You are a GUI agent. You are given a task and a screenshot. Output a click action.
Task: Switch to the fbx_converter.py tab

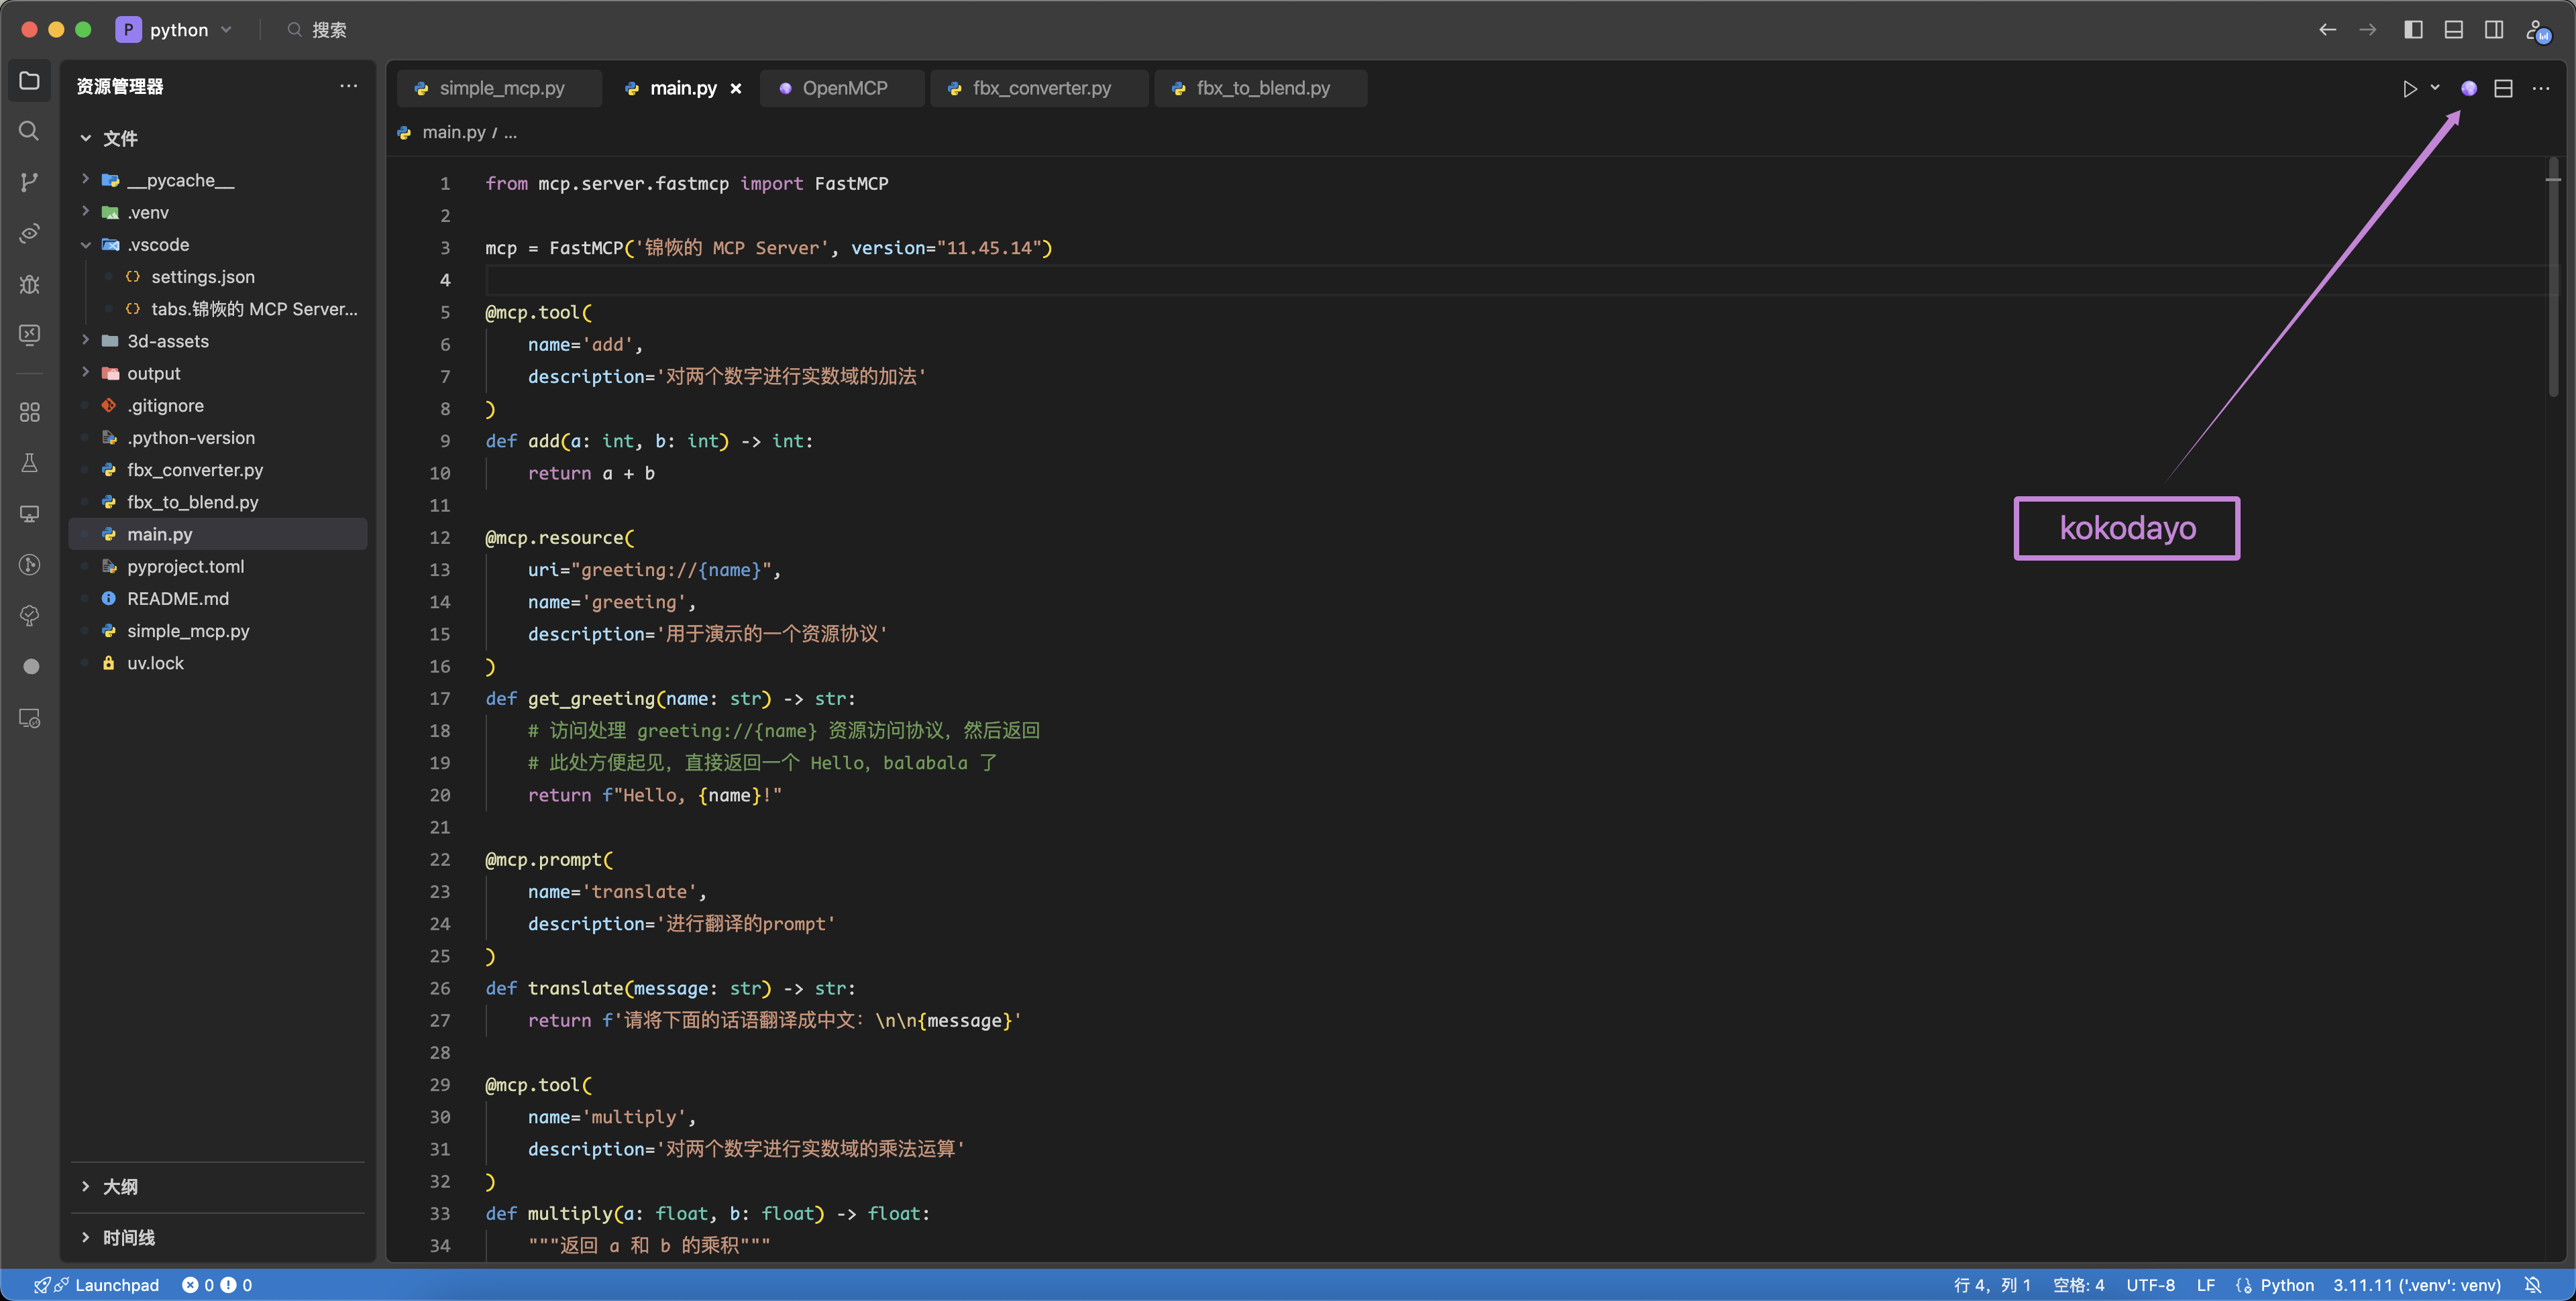click(1040, 88)
